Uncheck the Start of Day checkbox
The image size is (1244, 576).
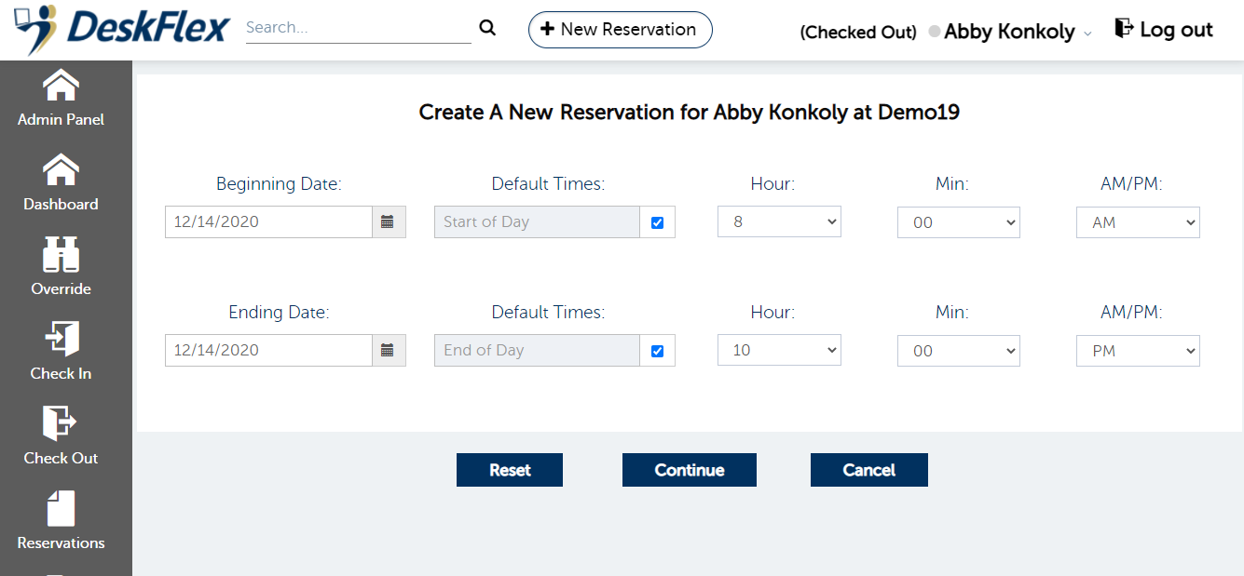(657, 222)
